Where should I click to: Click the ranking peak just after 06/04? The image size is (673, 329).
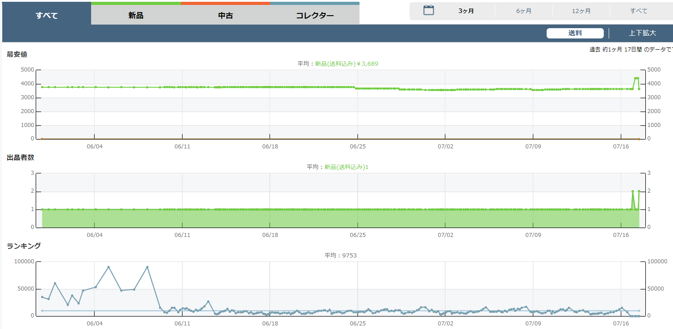click(109, 267)
